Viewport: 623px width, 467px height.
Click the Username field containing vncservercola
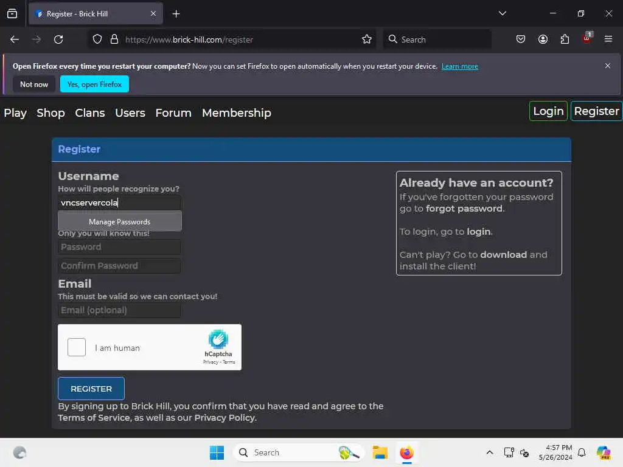(x=119, y=202)
